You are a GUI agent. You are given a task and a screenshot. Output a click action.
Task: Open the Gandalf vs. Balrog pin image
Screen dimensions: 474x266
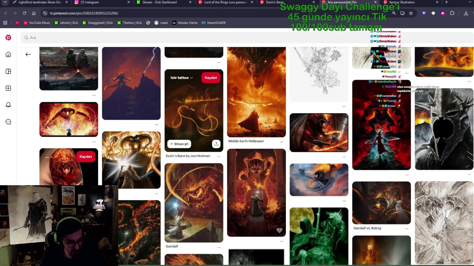tap(381, 202)
